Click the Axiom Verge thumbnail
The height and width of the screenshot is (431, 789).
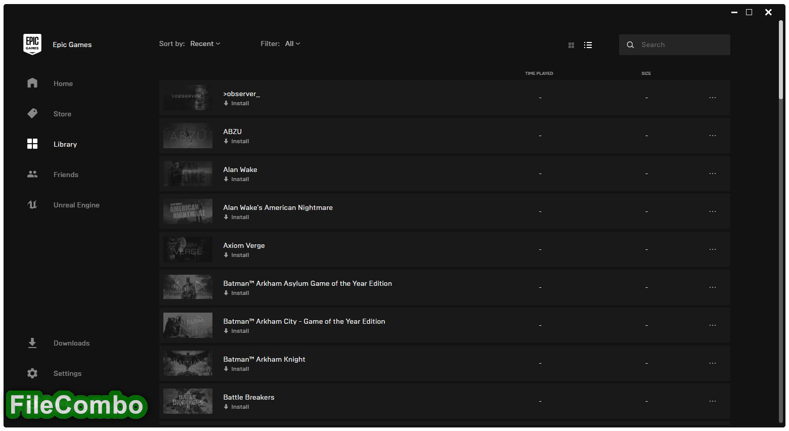(x=188, y=249)
